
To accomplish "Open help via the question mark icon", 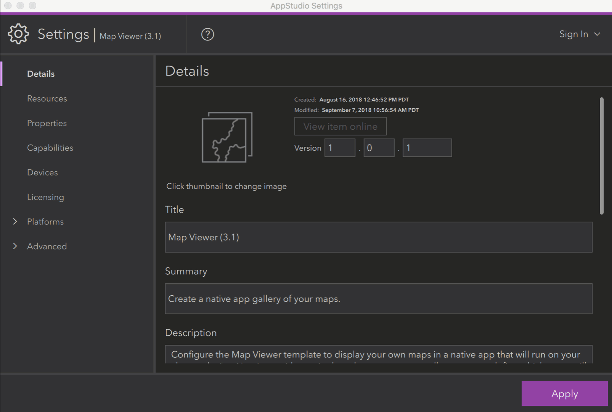I will point(207,34).
